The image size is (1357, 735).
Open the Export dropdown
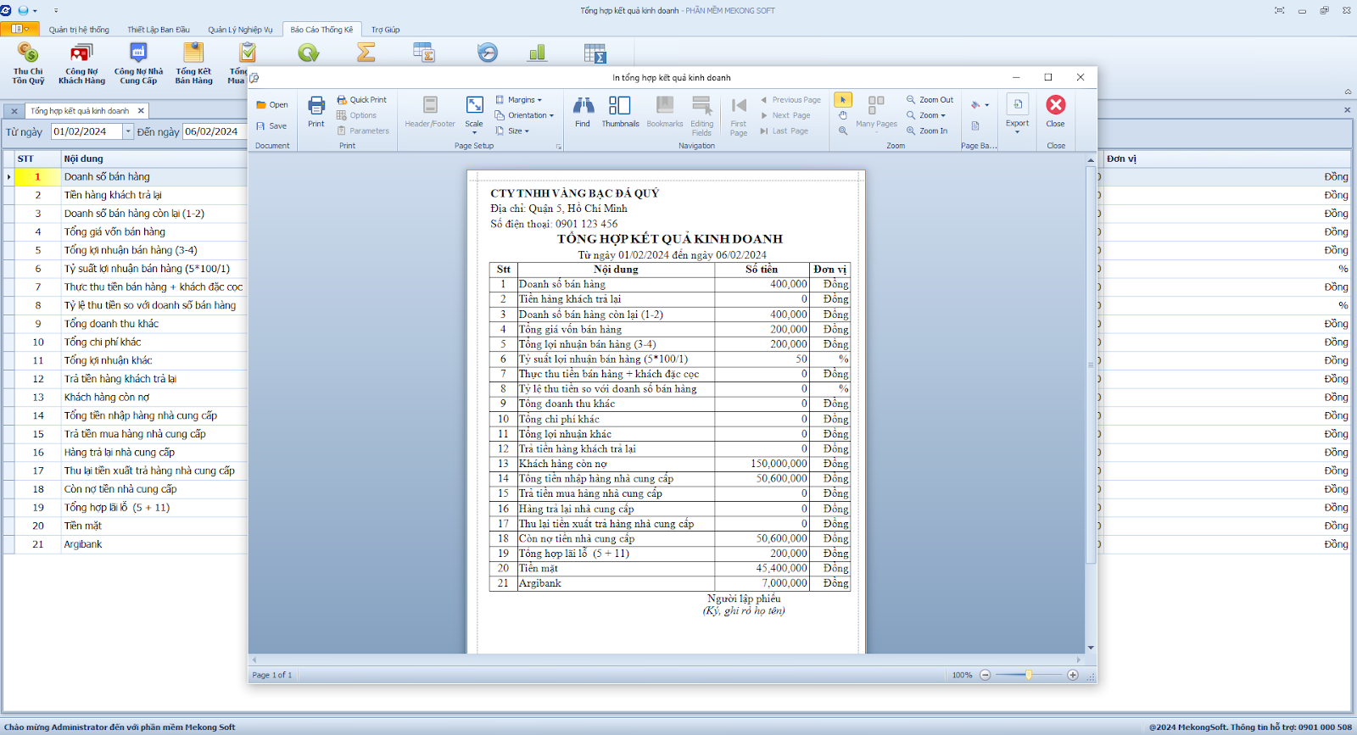pos(1017,115)
